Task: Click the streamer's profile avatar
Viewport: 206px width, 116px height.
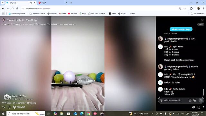Action: tap(4, 20)
